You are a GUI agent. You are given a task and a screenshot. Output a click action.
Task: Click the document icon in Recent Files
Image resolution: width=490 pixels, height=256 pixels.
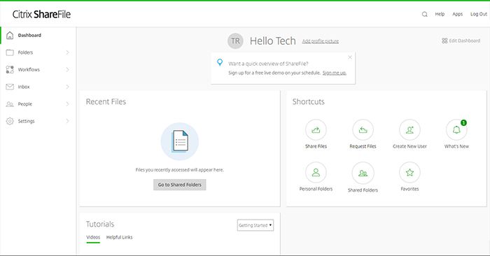pos(180,141)
